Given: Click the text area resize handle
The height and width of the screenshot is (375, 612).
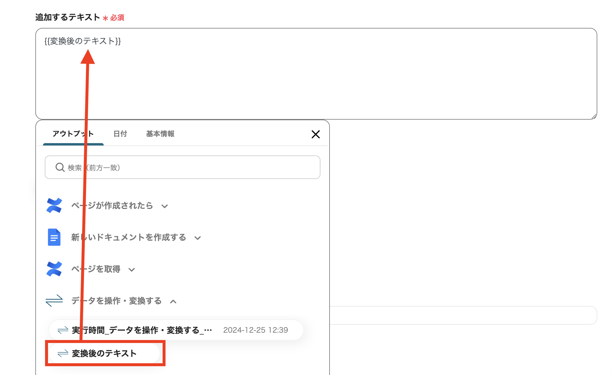Looking at the screenshot, I should (594, 116).
